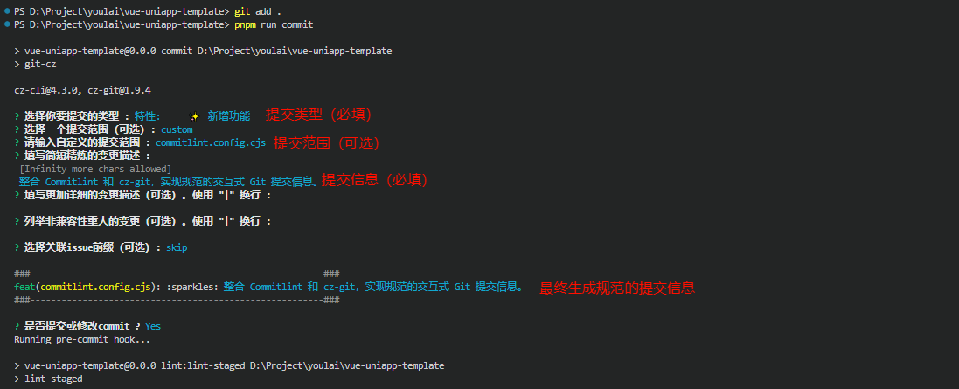Select the "git add ." command text

[x=257, y=11]
